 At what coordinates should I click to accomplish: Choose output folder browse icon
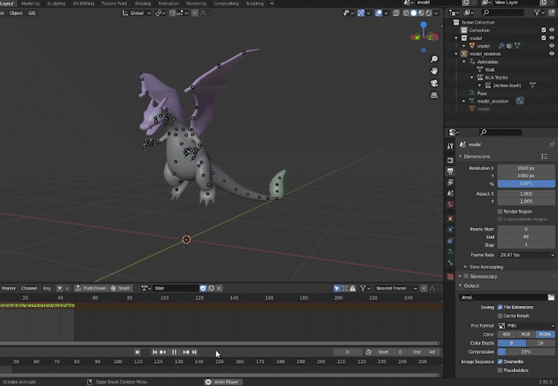[x=551, y=297]
